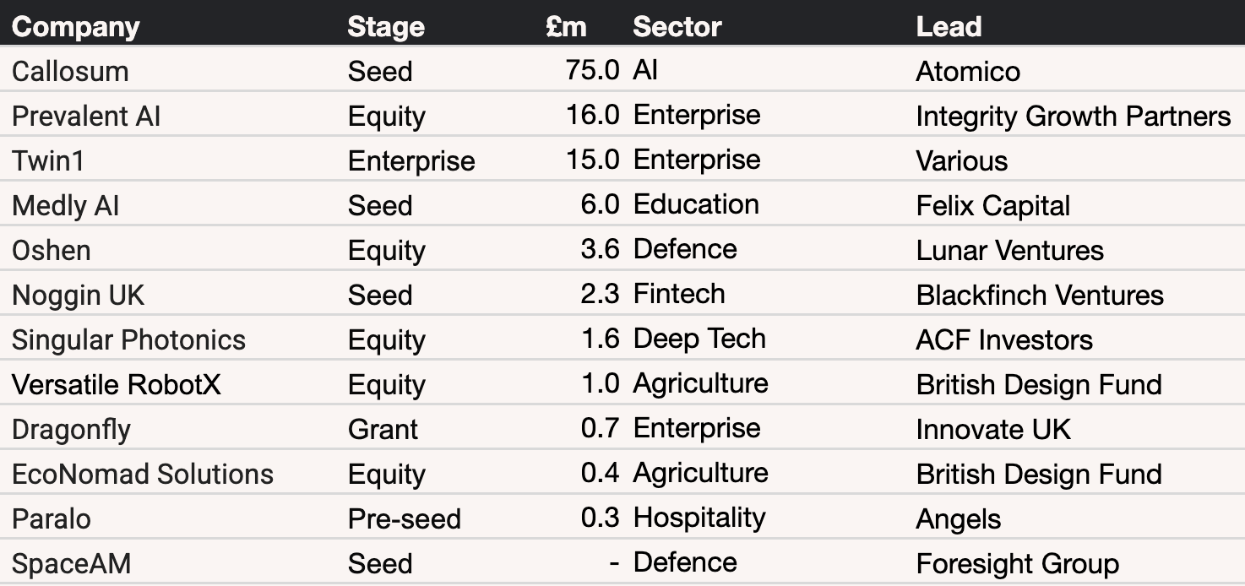The width and height of the screenshot is (1245, 586).
Task: Click the Noggin UK company name
Action: click(79, 296)
